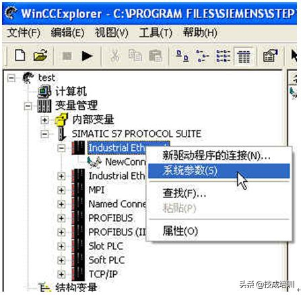This screenshot has height=295, width=301.
Task: Open the 编辑(E) menu
Action: (67, 33)
